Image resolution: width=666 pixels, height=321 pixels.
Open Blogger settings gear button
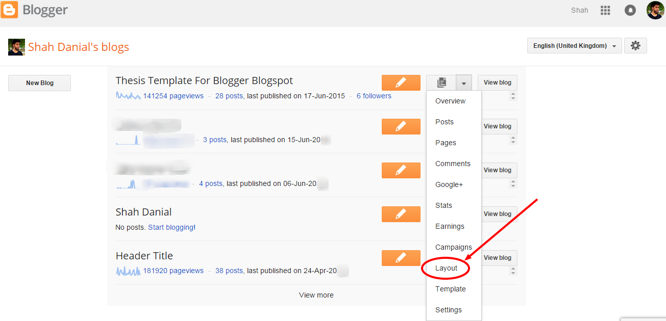(x=635, y=45)
